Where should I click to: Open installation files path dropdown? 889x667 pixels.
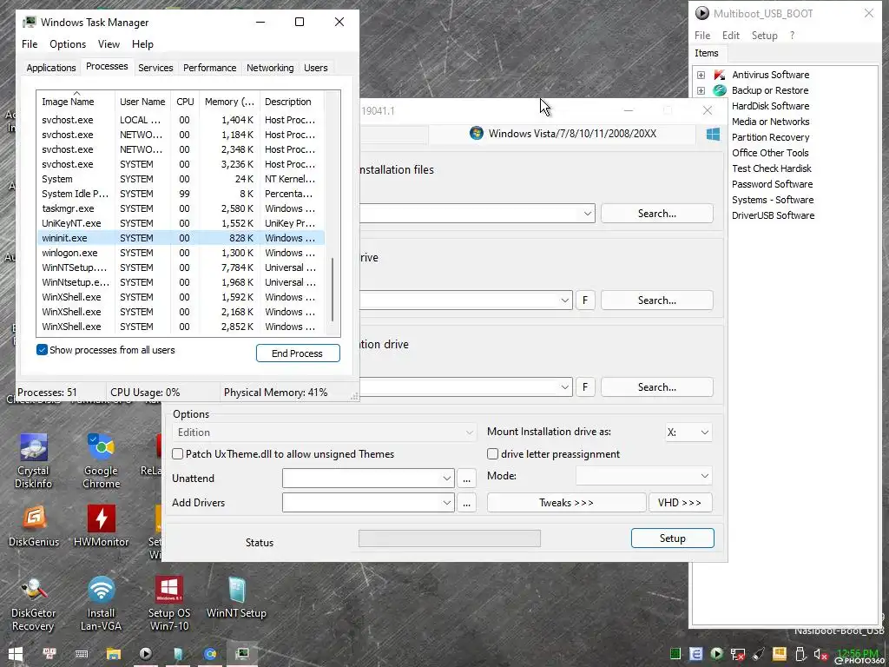click(x=588, y=214)
